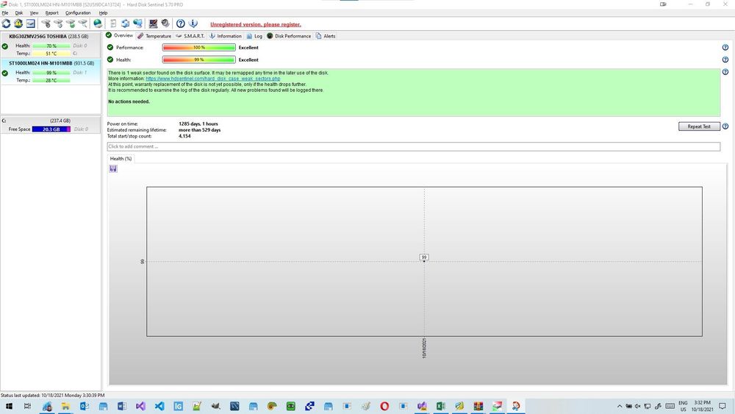Click the 99 data point on chart
The width and height of the screenshot is (735, 414).
pos(424,257)
